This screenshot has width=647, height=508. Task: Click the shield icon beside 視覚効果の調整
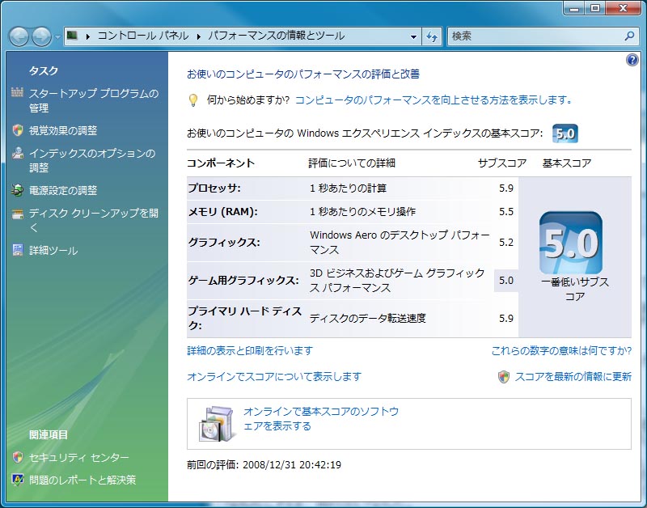pyautogui.click(x=18, y=130)
